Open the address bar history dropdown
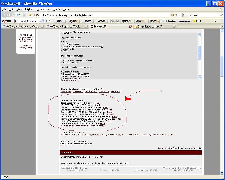This screenshot has height=180, width=225. coord(179,15)
